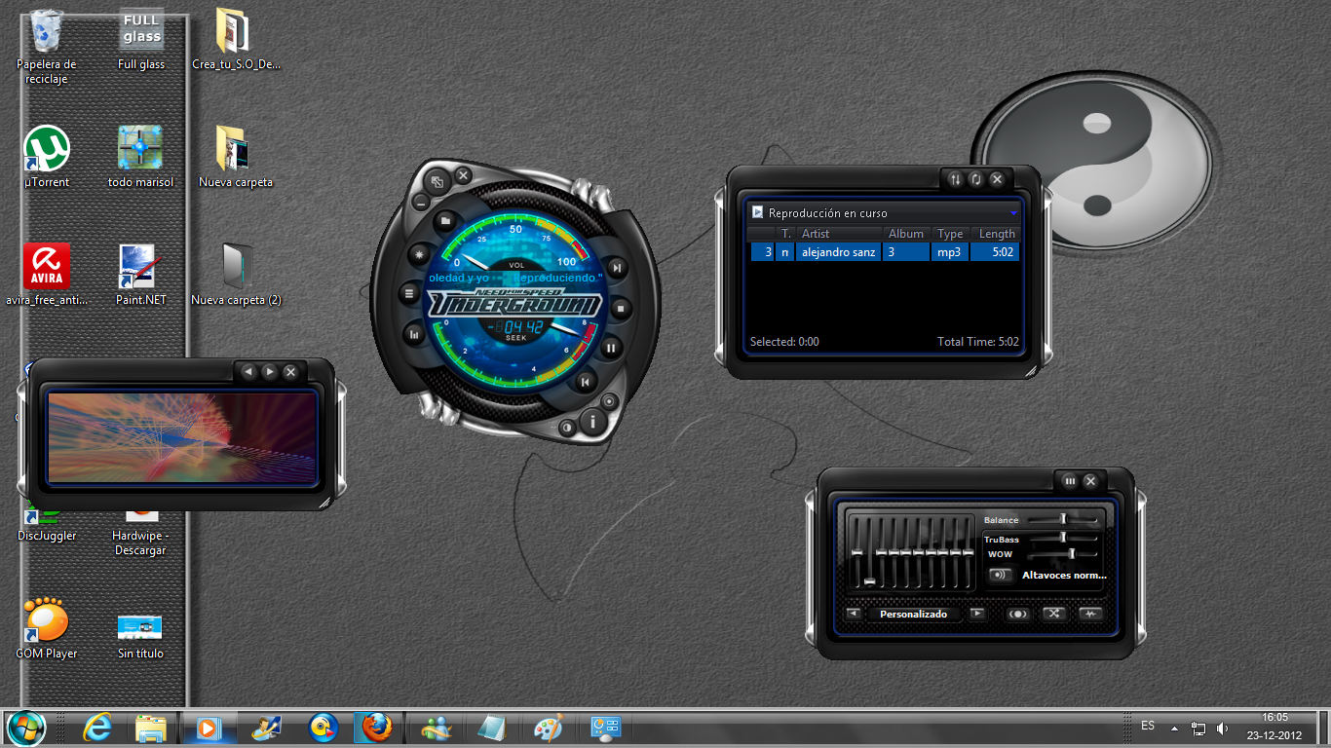Launch Firefox from the taskbar
Screen dimensions: 1331x748
376,727
